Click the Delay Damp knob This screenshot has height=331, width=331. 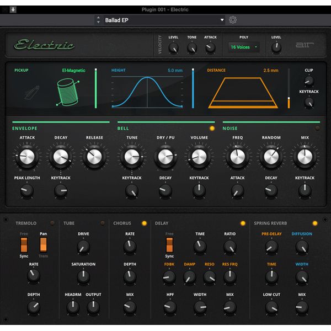(190, 277)
